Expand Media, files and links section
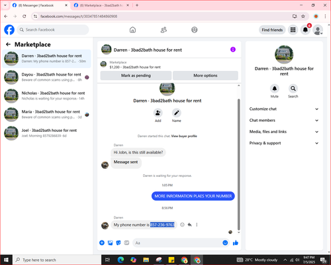 [284, 132]
